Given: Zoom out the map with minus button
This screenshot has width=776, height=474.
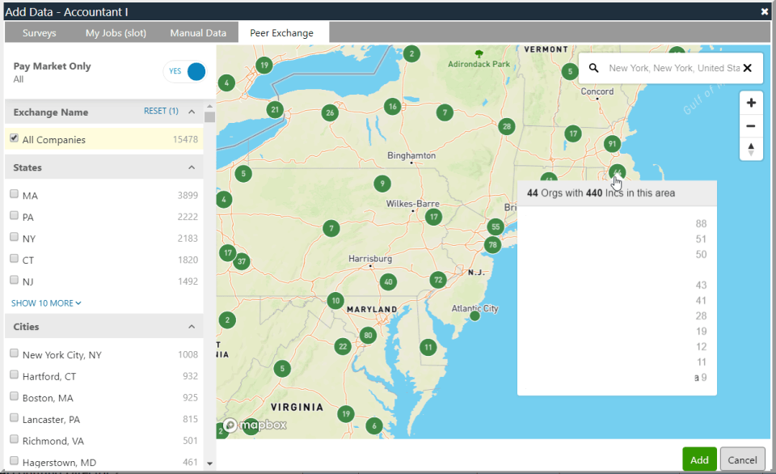Looking at the screenshot, I should (x=751, y=126).
